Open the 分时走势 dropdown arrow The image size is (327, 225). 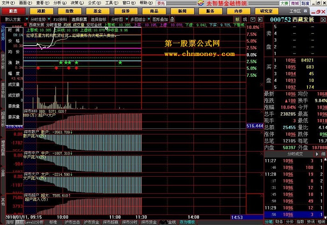pyautogui.click(x=49, y=19)
